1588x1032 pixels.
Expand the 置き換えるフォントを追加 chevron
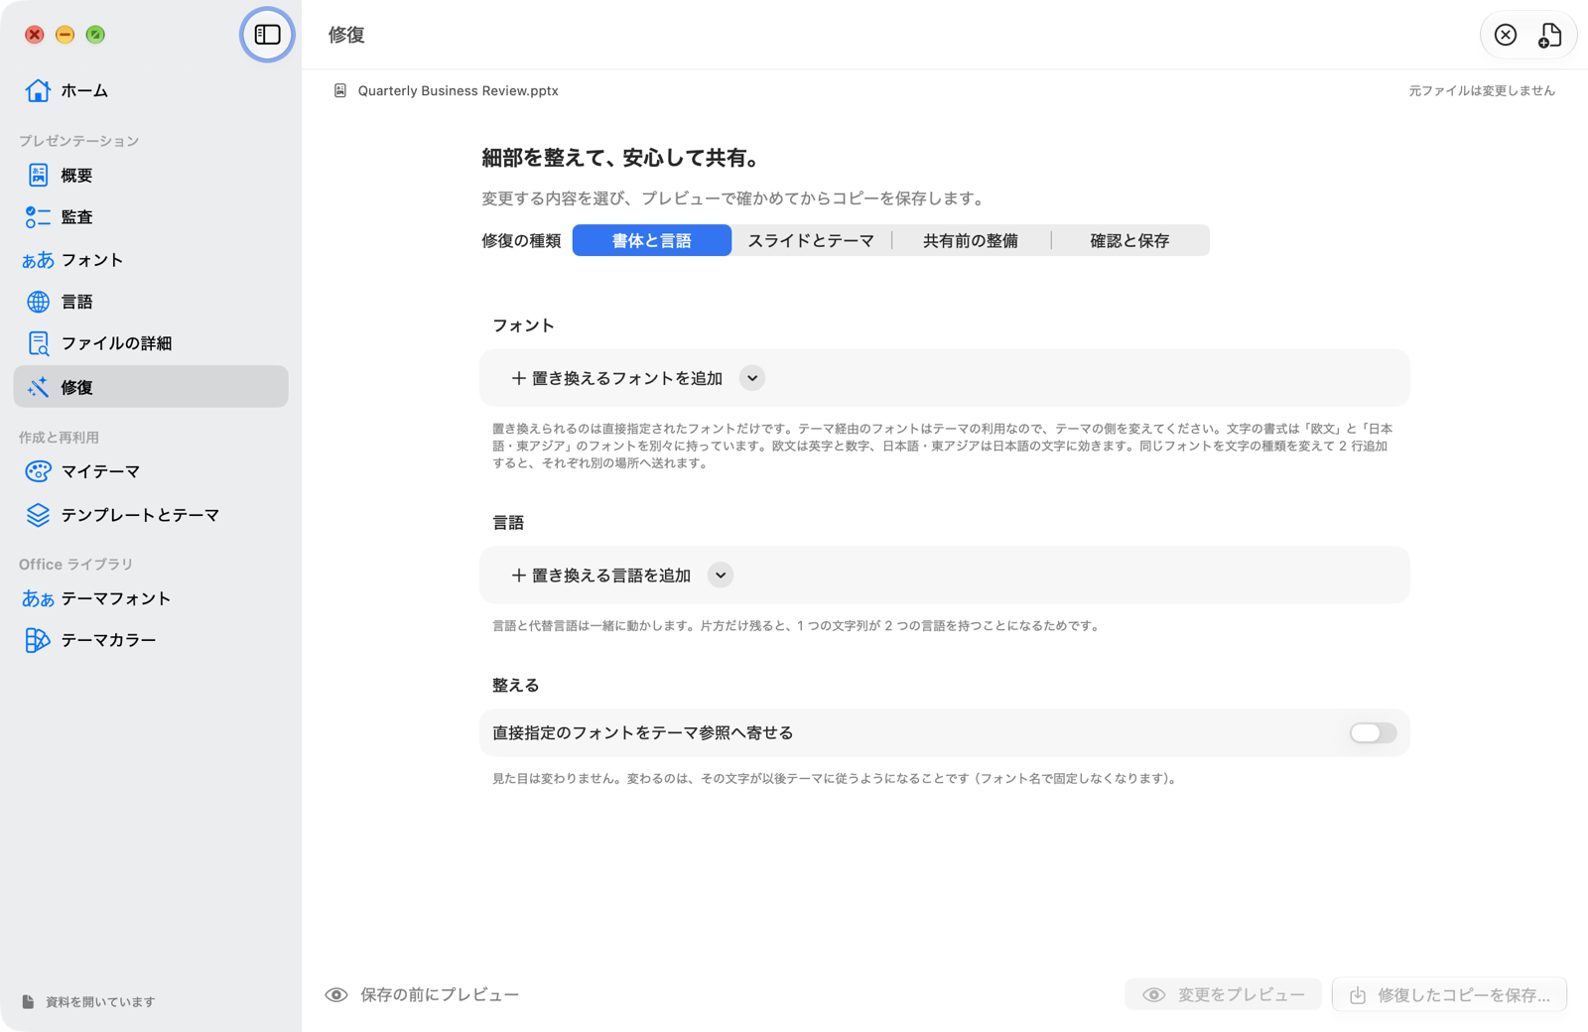(x=752, y=378)
